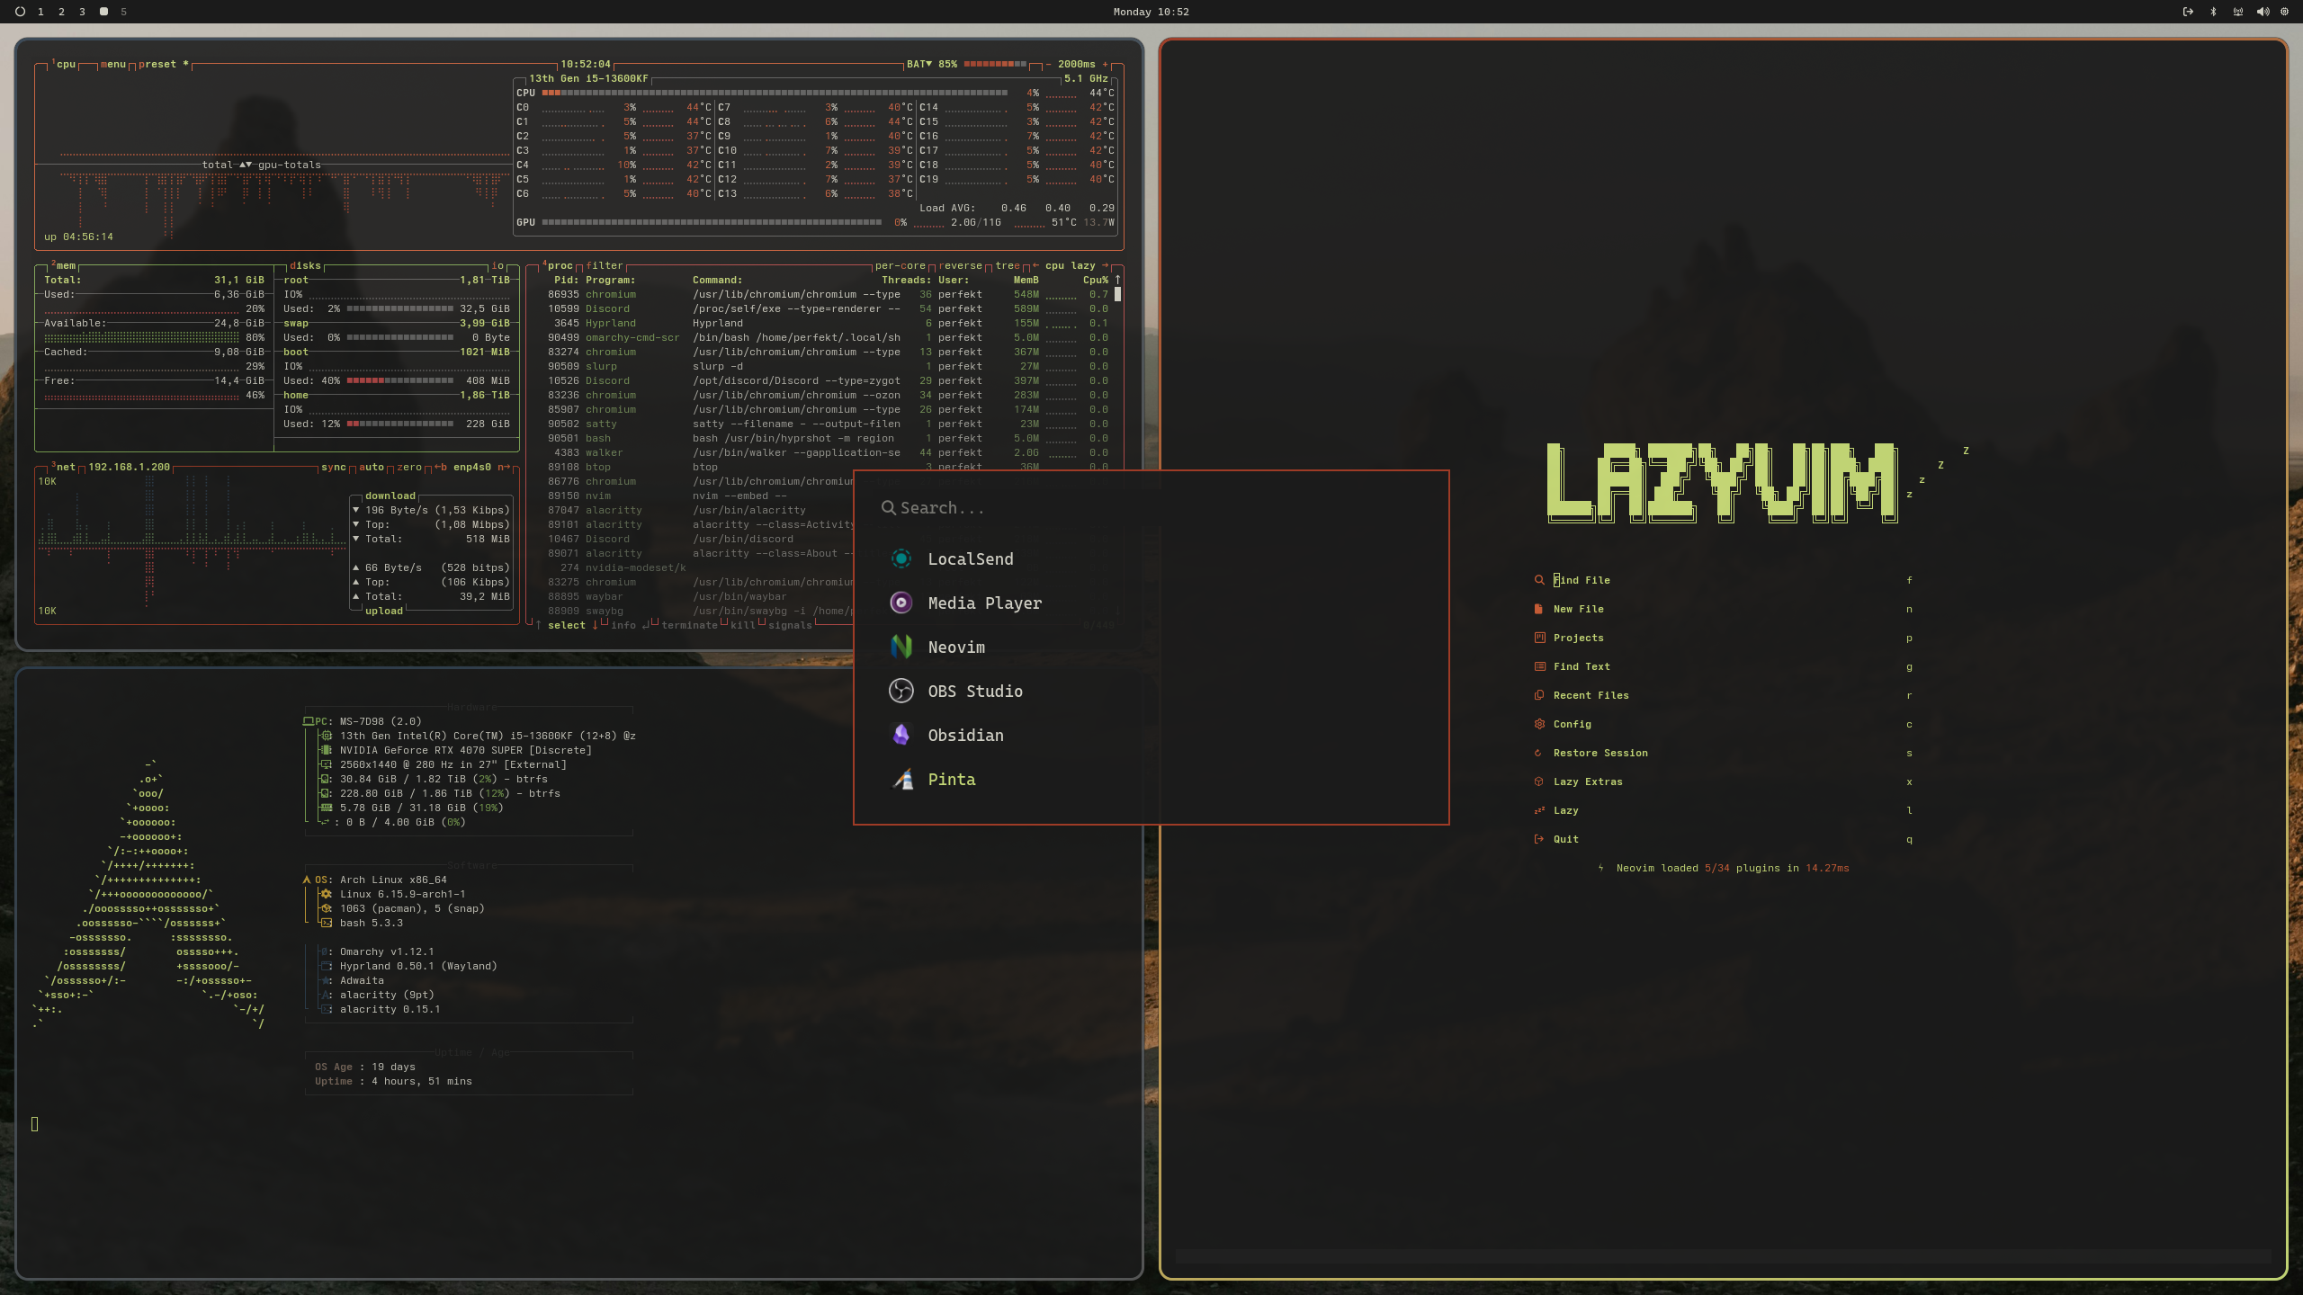Image resolution: width=2303 pixels, height=1295 pixels.
Task: Click left arrow before cpu lazy sort
Action: [1035, 266]
